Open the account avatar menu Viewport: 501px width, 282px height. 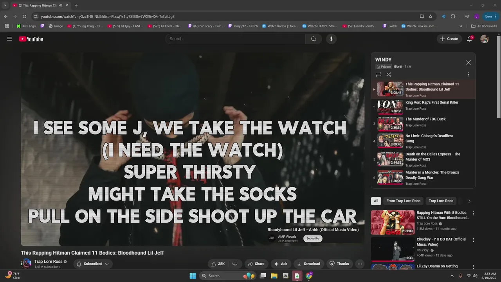tap(485, 39)
